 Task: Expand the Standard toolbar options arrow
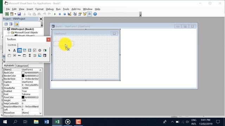pyautogui.click(x=141, y=14)
